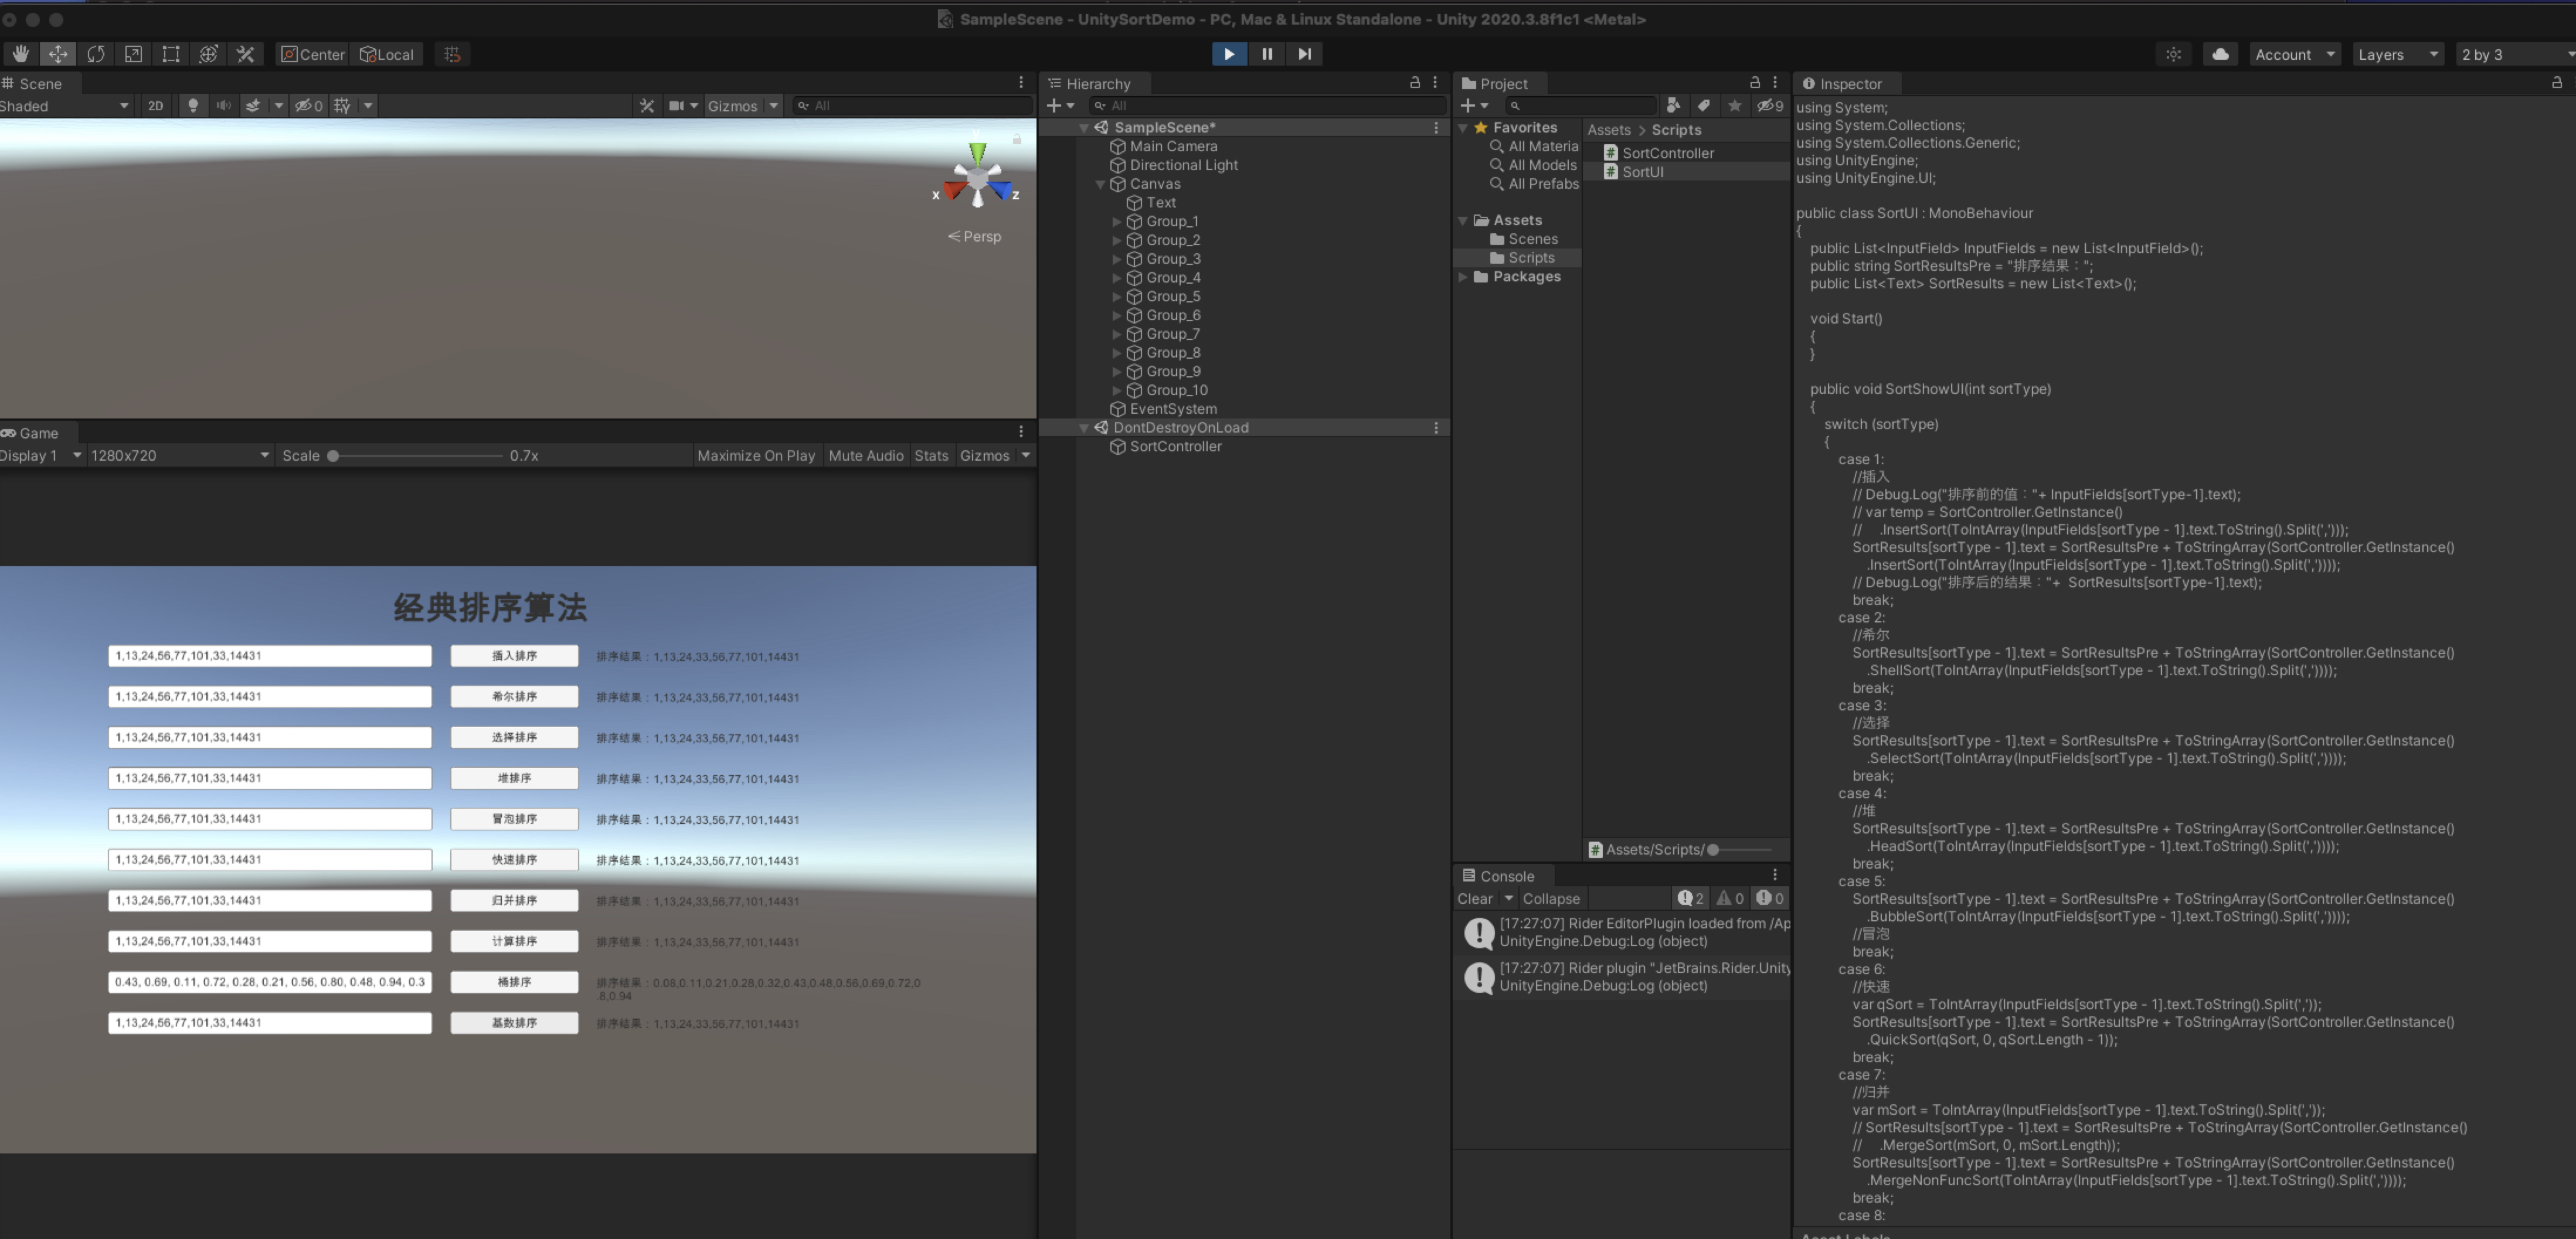Open the Layers dropdown
Screen dimensions: 2576x1239
click(x=2397, y=55)
